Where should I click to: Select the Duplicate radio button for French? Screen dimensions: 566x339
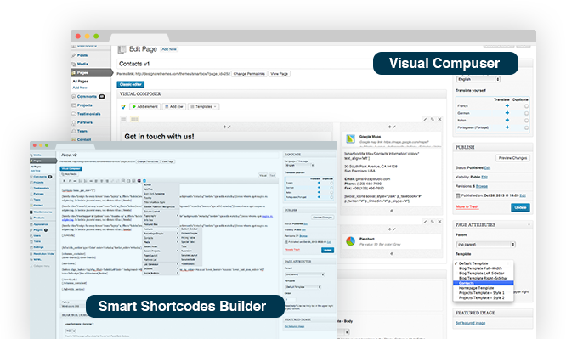[x=526, y=106]
